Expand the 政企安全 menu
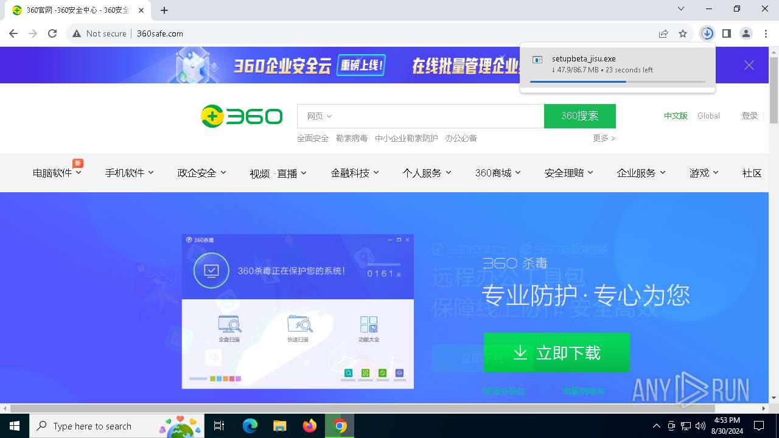The image size is (779, 438). (201, 173)
